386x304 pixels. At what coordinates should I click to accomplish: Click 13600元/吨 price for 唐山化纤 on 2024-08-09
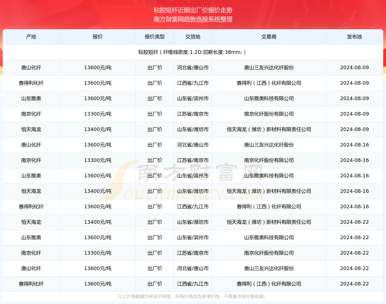(98, 68)
